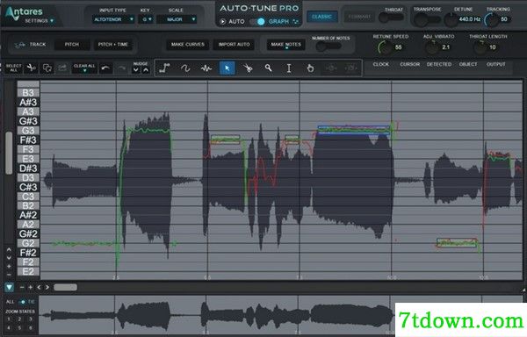Click the dimmed Paste icon
This screenshot has height=337, width=527.
click(x=62, y=68)
